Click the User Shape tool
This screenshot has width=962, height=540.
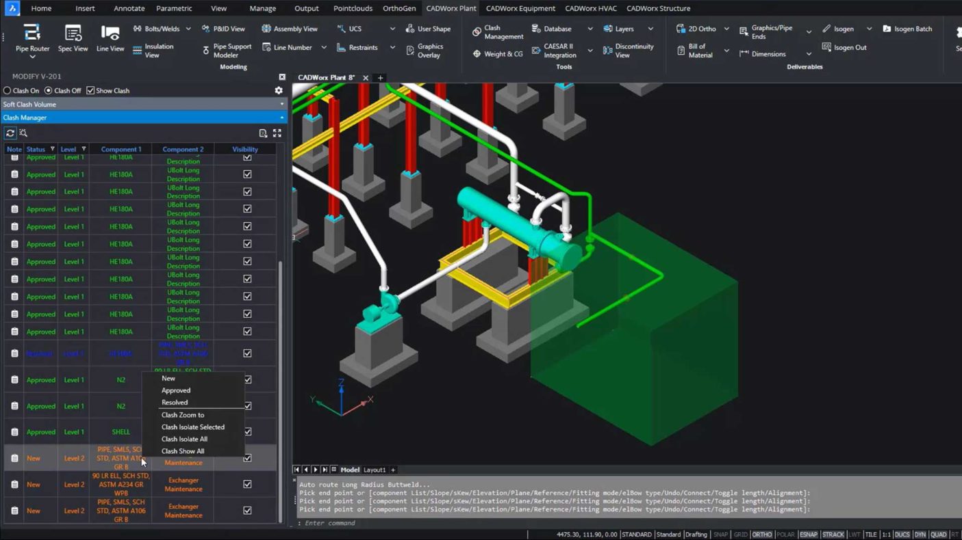click(428, 29)
